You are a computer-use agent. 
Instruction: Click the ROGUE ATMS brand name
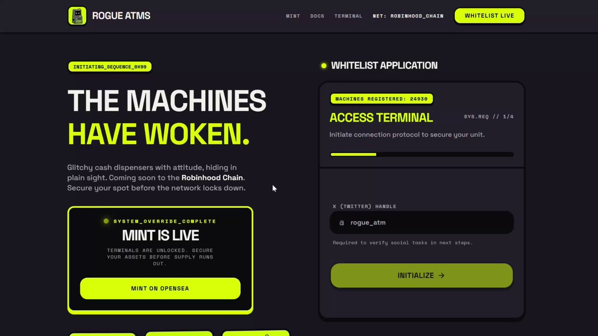(121, 16)
